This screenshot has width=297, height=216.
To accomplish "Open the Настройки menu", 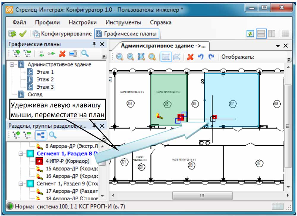I will pyautogui.click(x=83, y=22).
